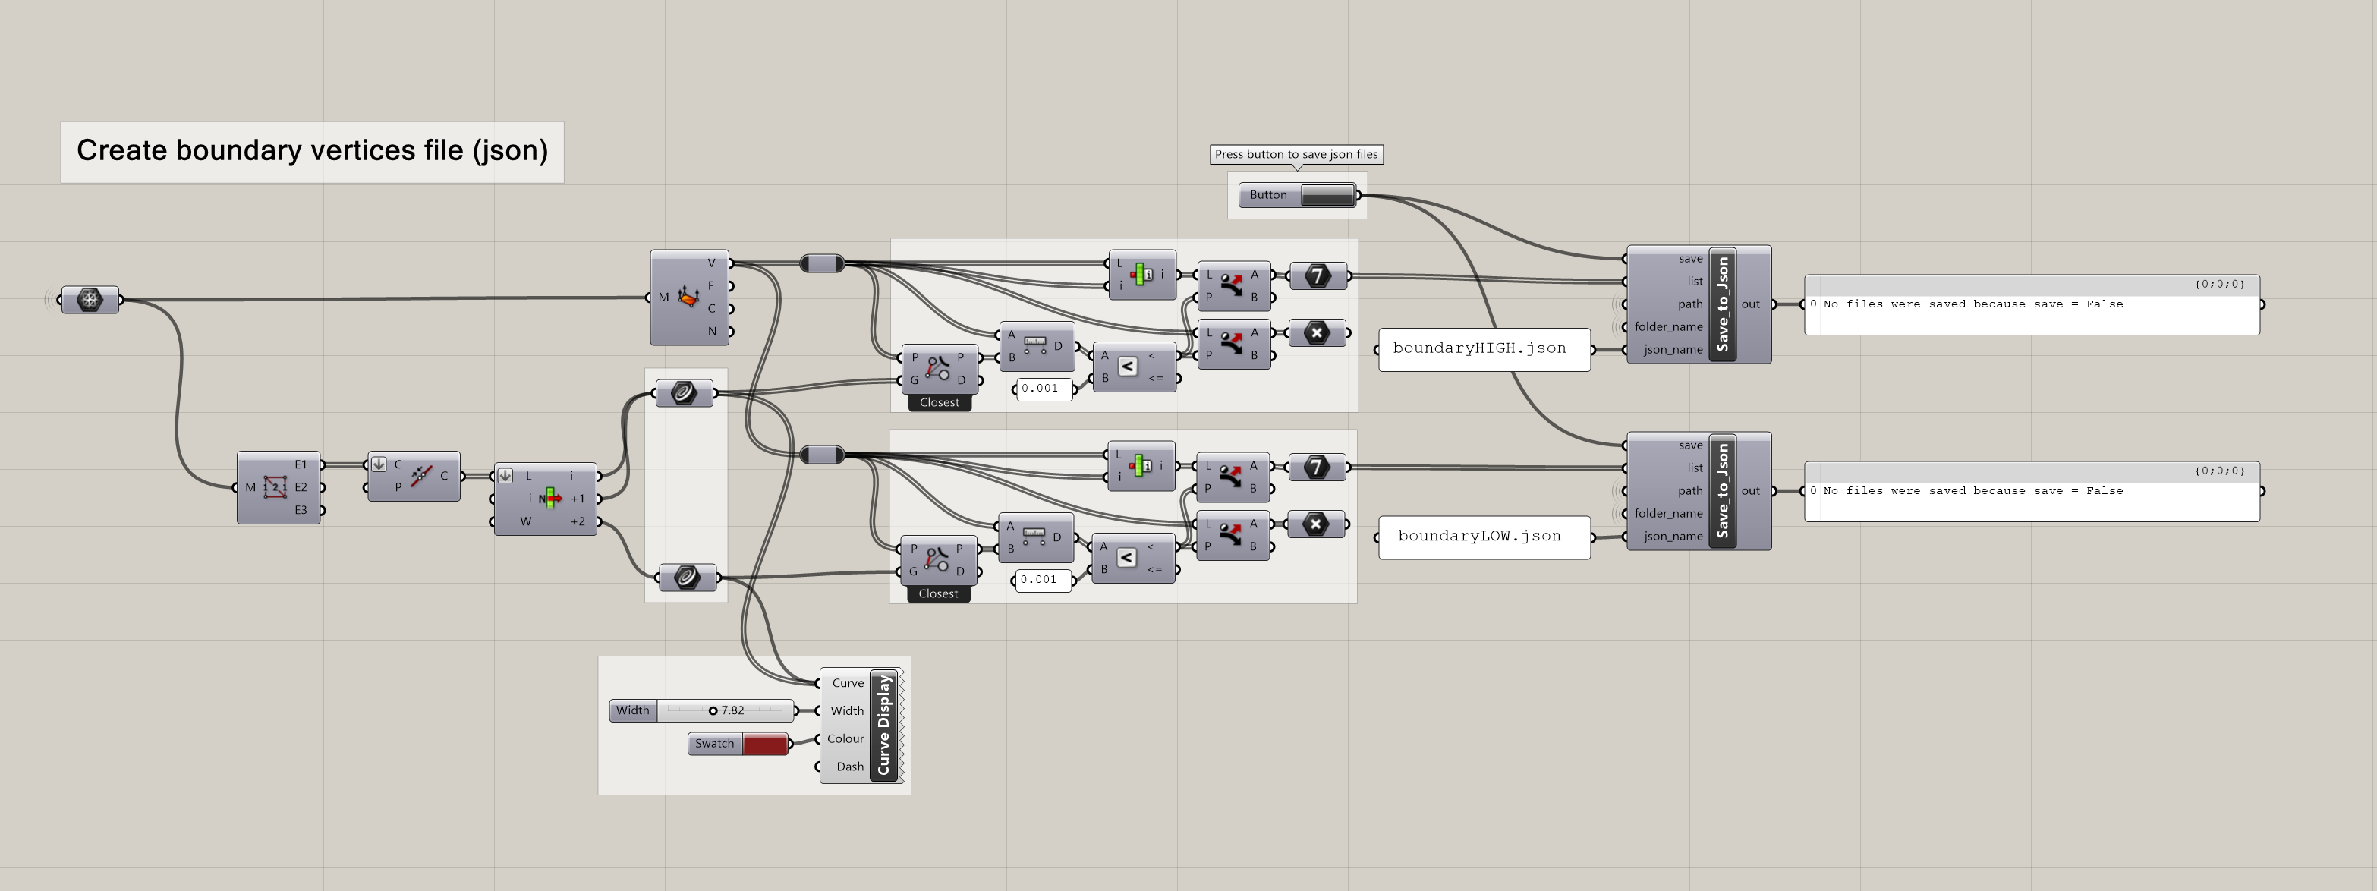2377x891 pixels.
Task: Select the Save_to_Json component for boundaryLOW
Action: 1699,491
